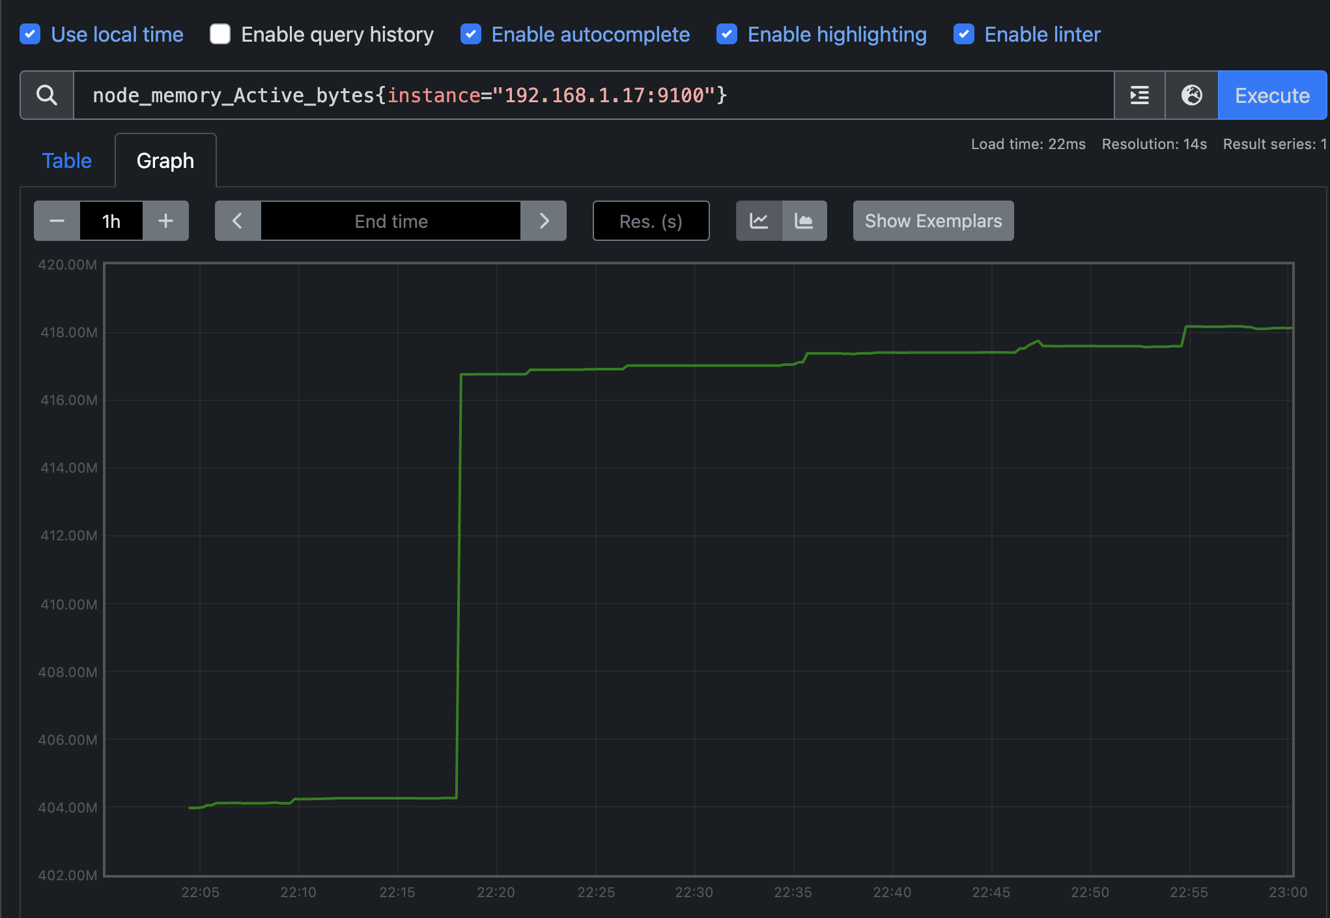Toggle the Enable highlighting checkbox
This screenshot has height=918, width=1330.
[727, 35]
